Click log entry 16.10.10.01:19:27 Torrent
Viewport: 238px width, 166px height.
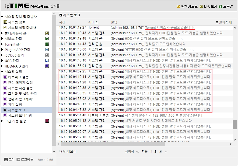coord(145,27)
